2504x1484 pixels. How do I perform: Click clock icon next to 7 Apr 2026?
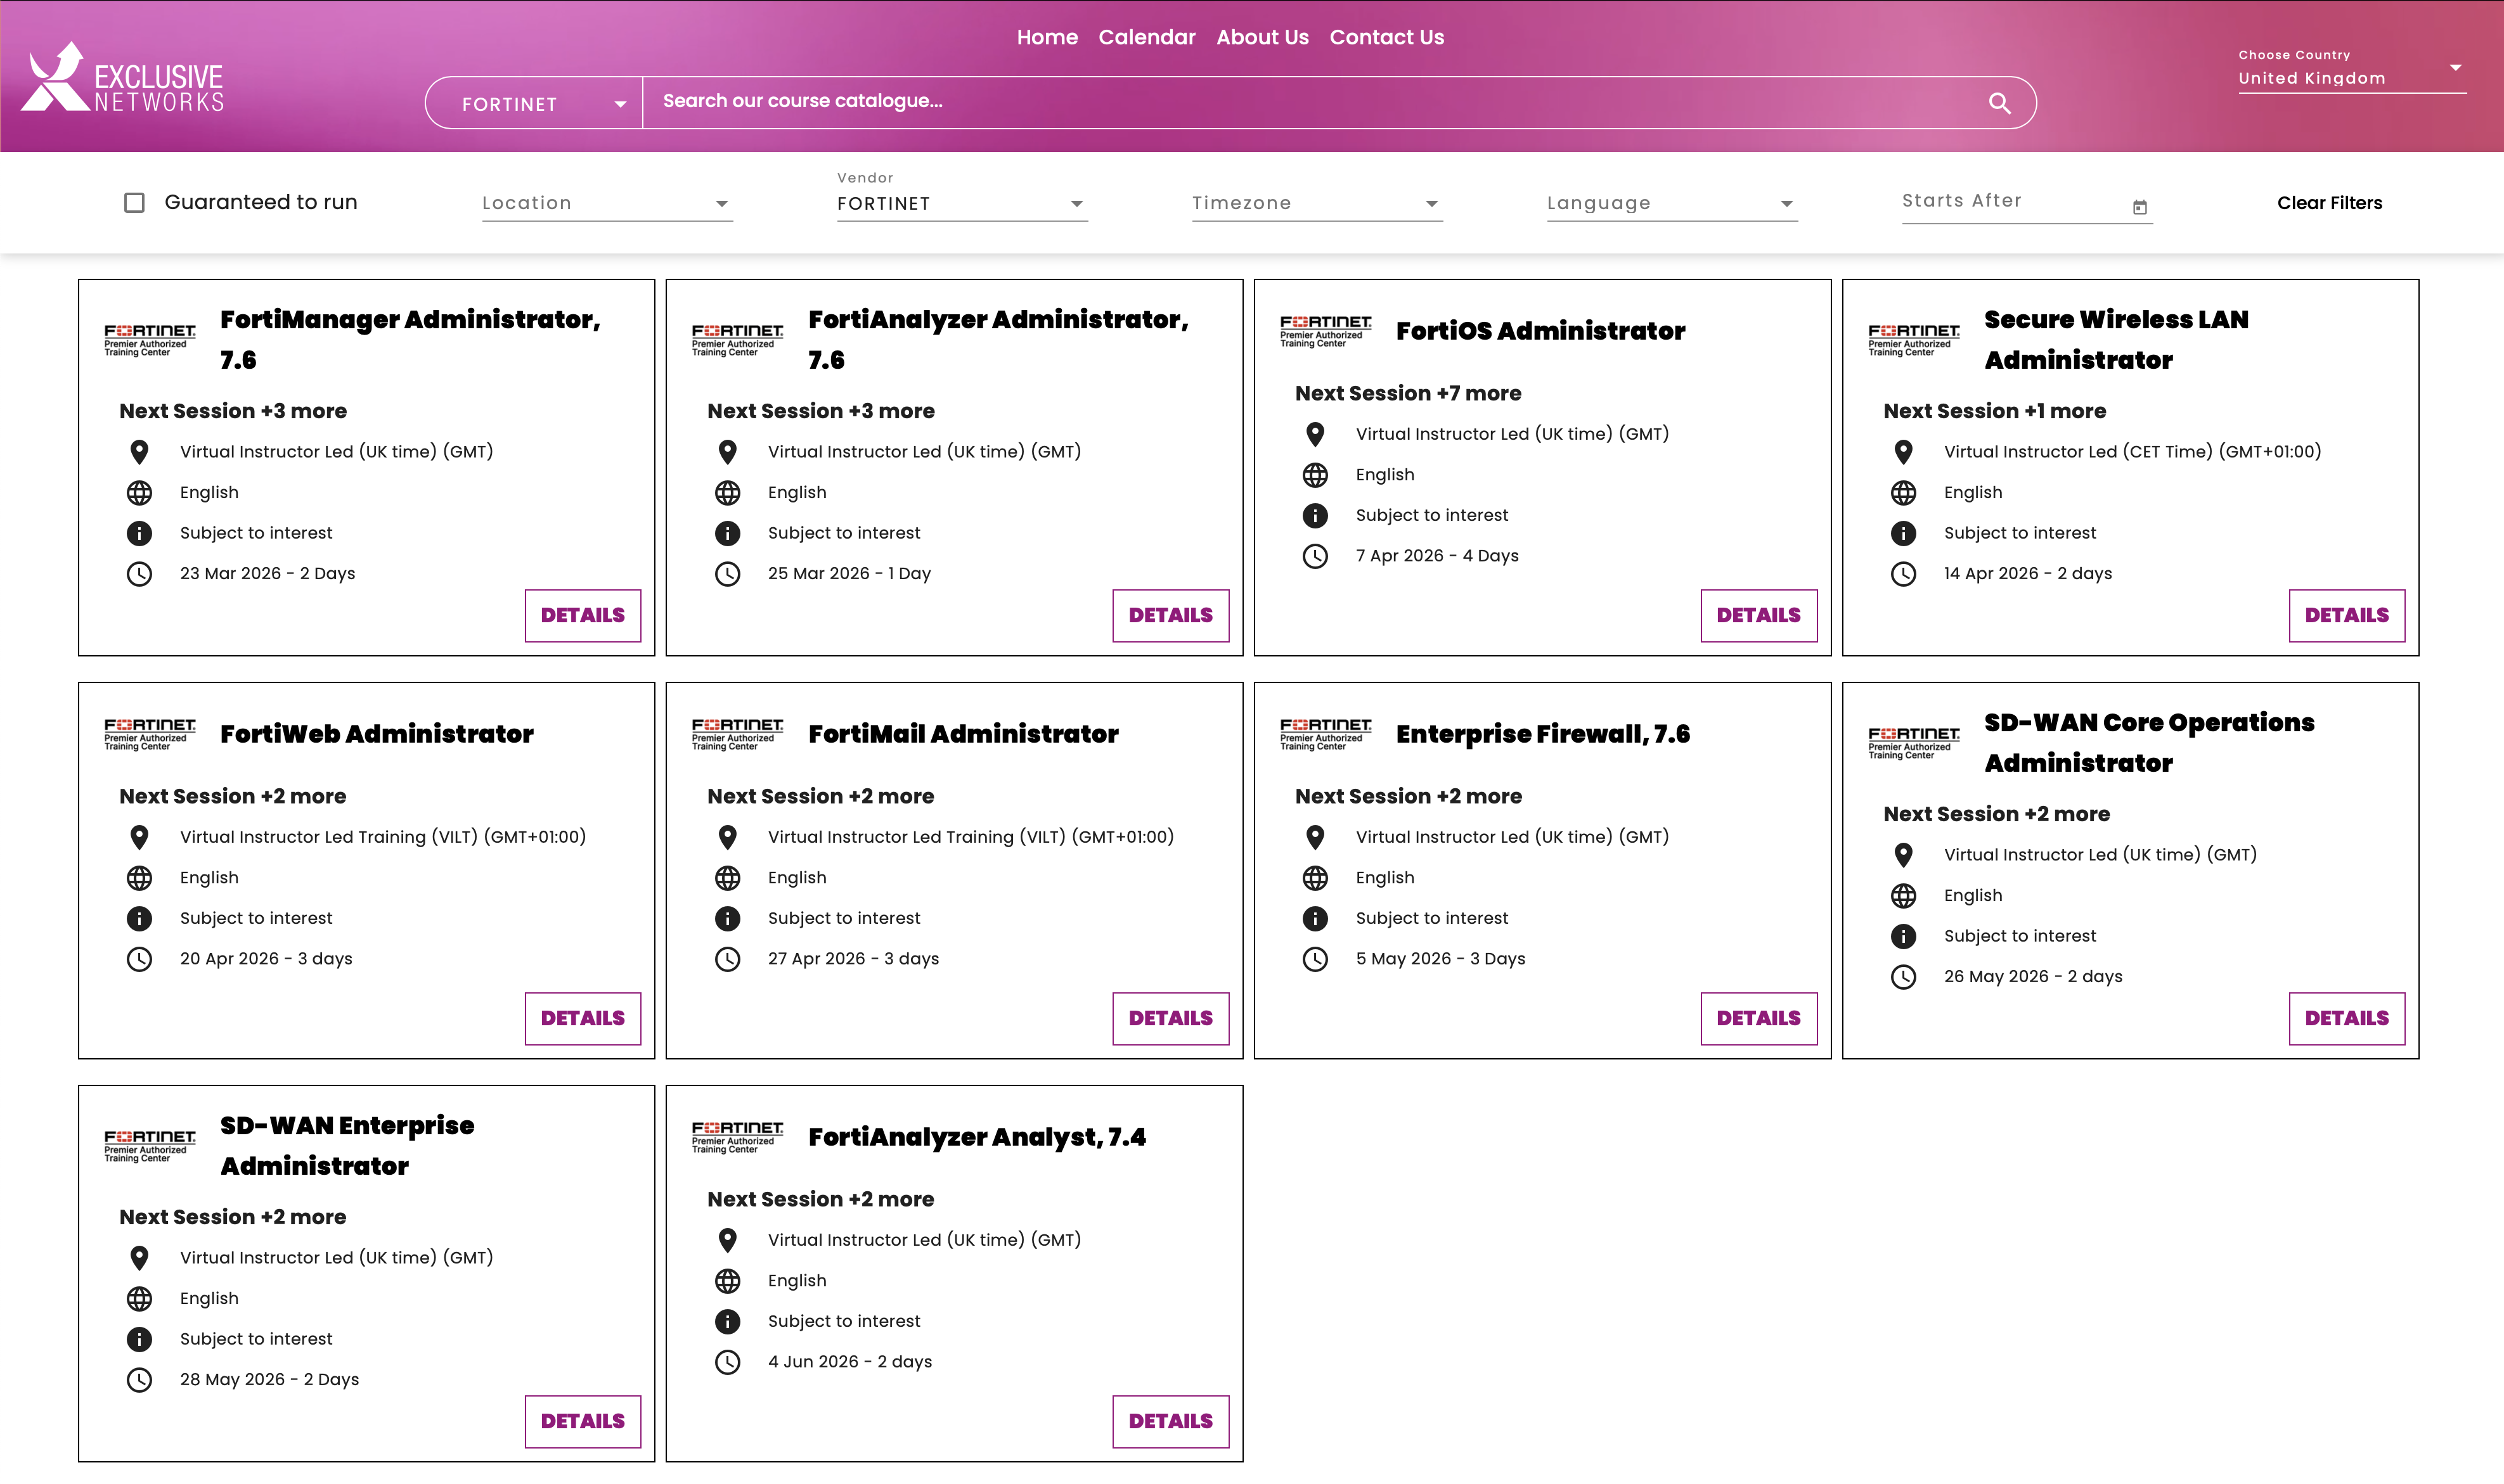(x=1315, y=556)
